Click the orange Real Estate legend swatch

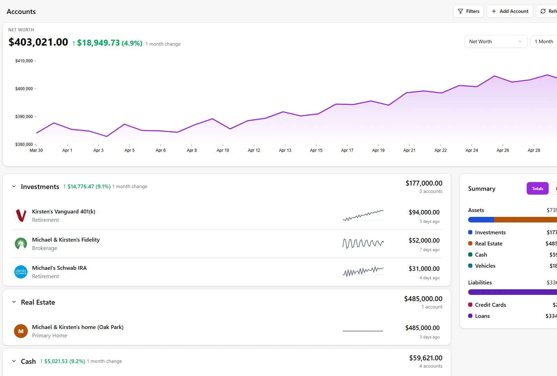(x=470, y=243)
